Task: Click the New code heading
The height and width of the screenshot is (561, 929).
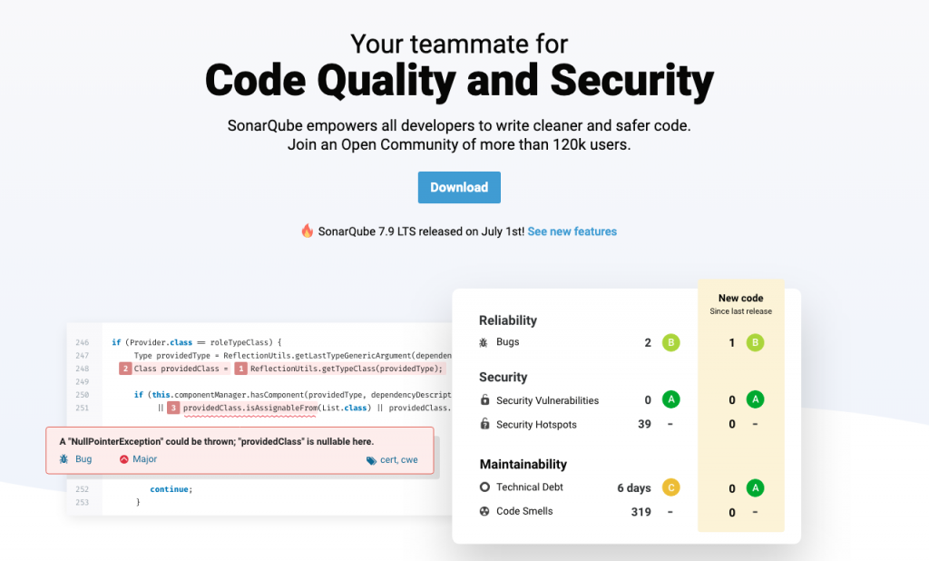Action: [x=740, y=298]
